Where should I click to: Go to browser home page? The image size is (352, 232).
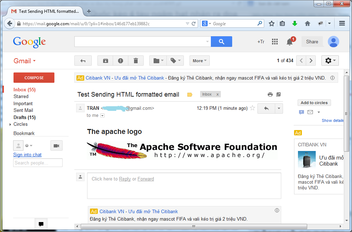click(307, 23)
